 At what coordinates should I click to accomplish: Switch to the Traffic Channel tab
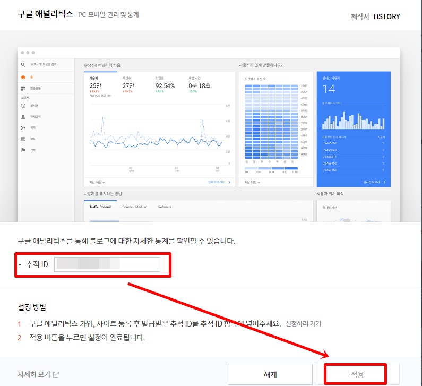pos(100,207)
